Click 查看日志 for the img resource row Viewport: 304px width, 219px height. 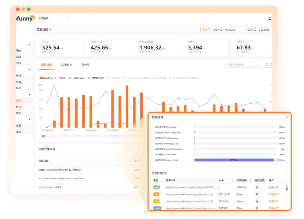(x=273, y=187)
